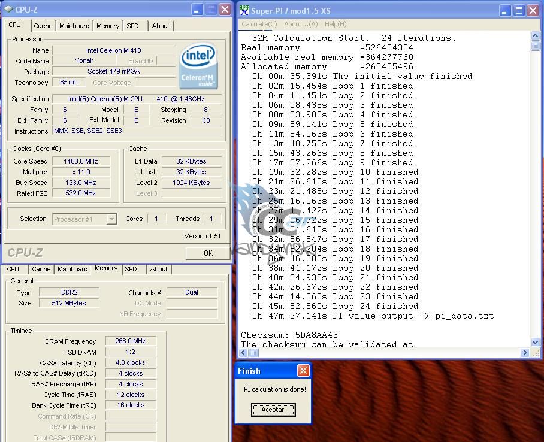The image size is (544, 442).
Task: Click the Stepping value 8
Action: coord(205,110)
